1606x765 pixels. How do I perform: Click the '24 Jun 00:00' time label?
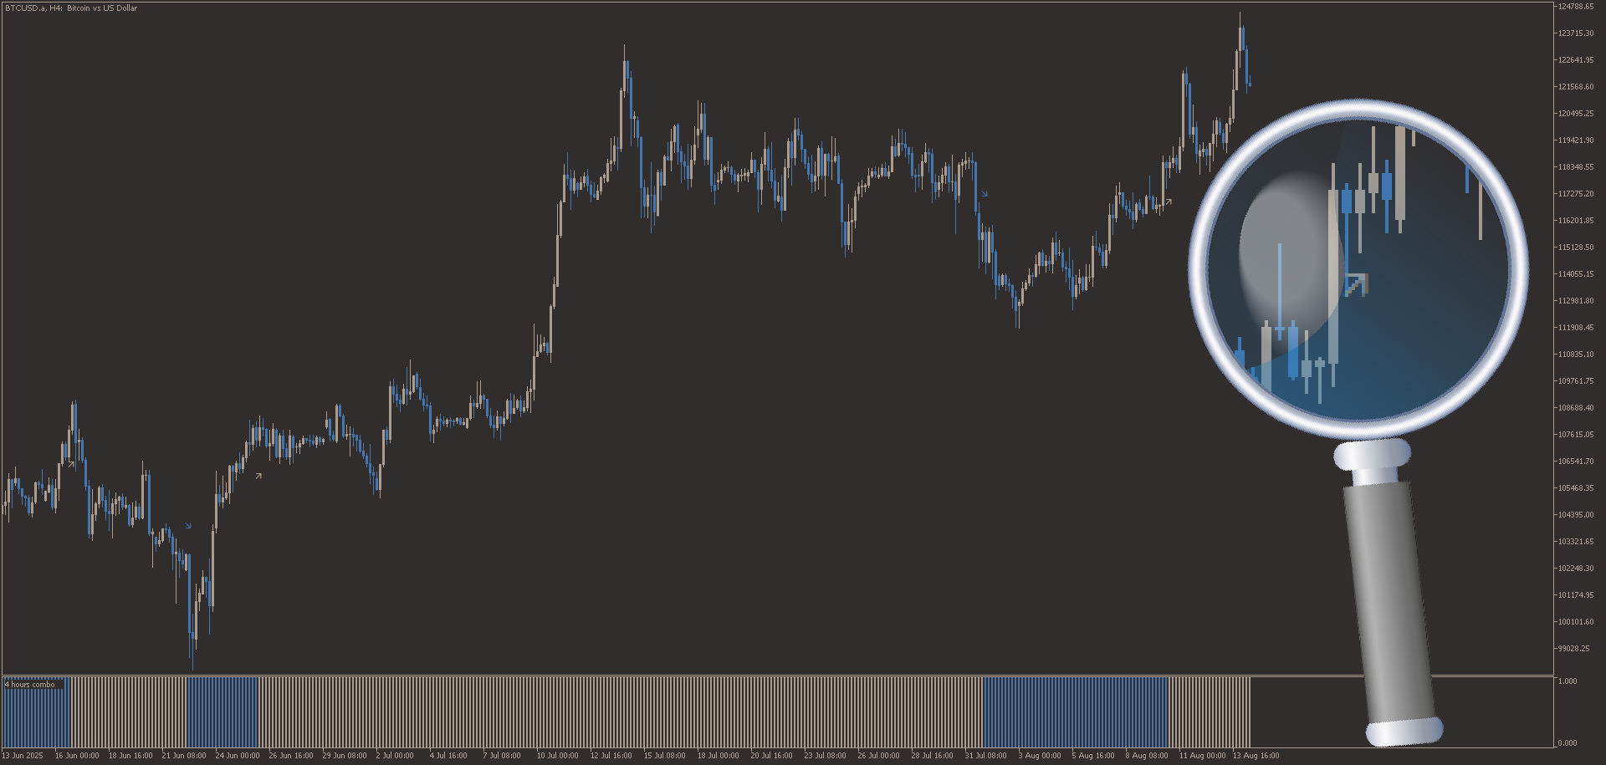pyautogui.click(x=238, y=756)
